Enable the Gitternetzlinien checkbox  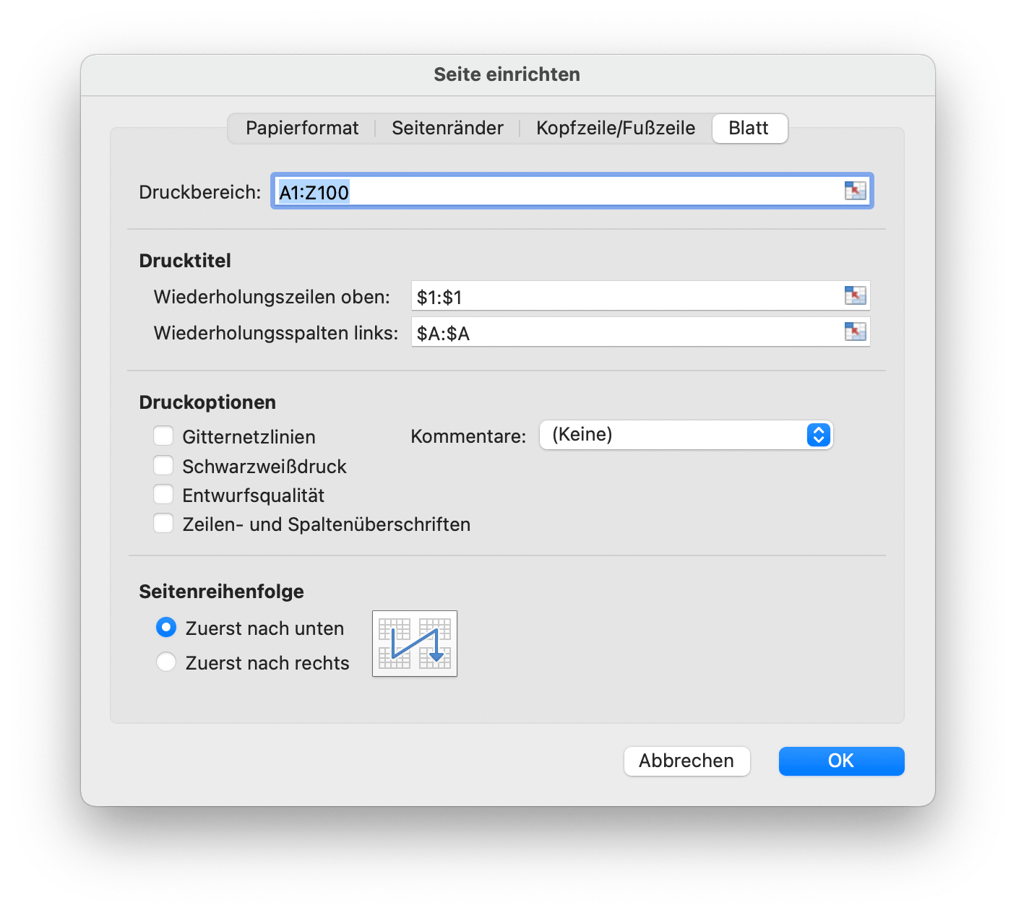[x=163, y=436]
